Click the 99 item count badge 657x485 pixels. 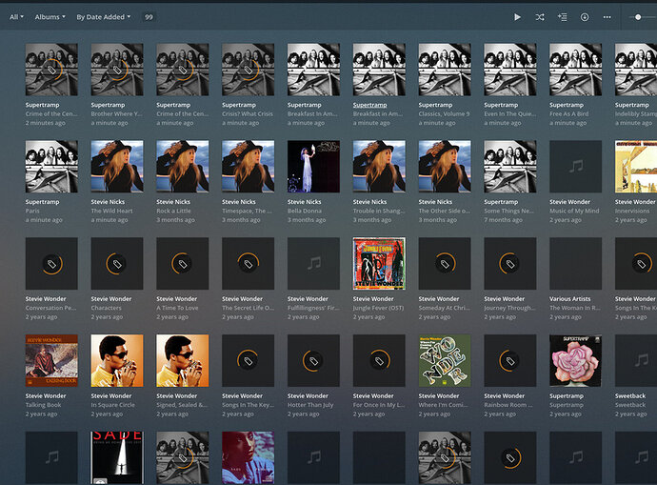coord(149,17)
